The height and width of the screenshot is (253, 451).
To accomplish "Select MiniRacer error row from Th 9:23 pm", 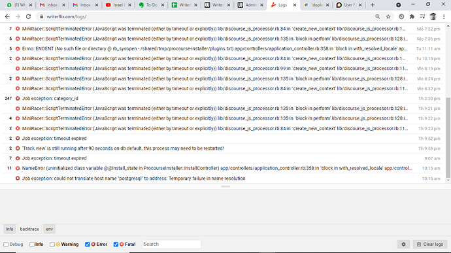I will click(x=222, y=128).
